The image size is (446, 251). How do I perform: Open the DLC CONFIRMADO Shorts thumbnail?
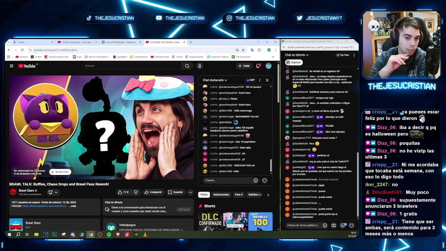[210, 221]
